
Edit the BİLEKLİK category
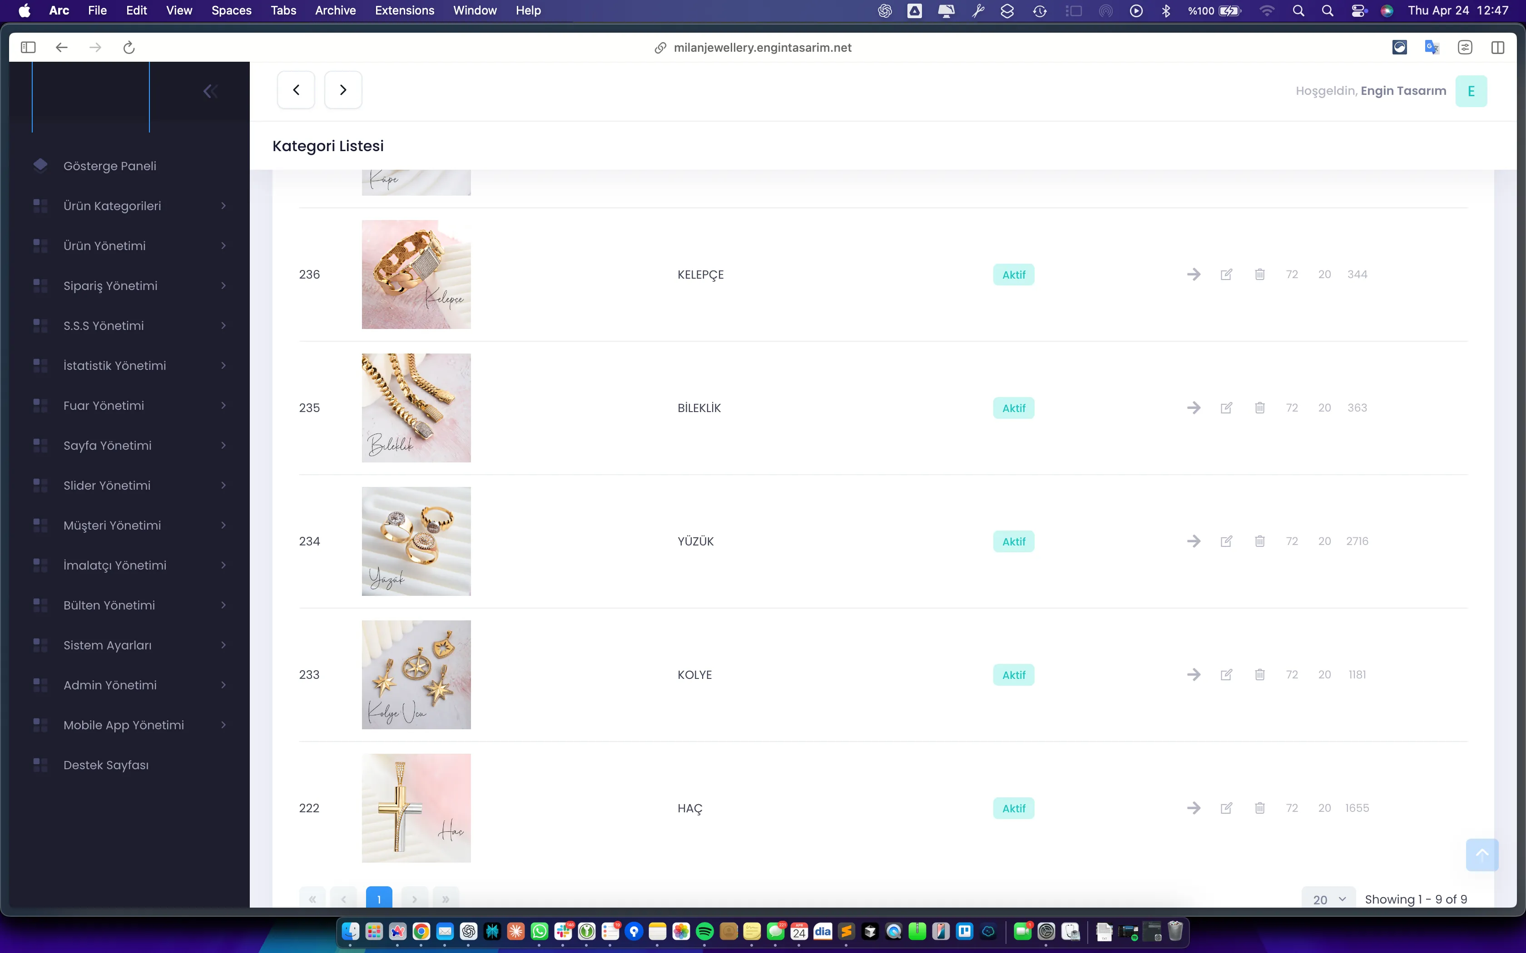tap(1226, 408)
